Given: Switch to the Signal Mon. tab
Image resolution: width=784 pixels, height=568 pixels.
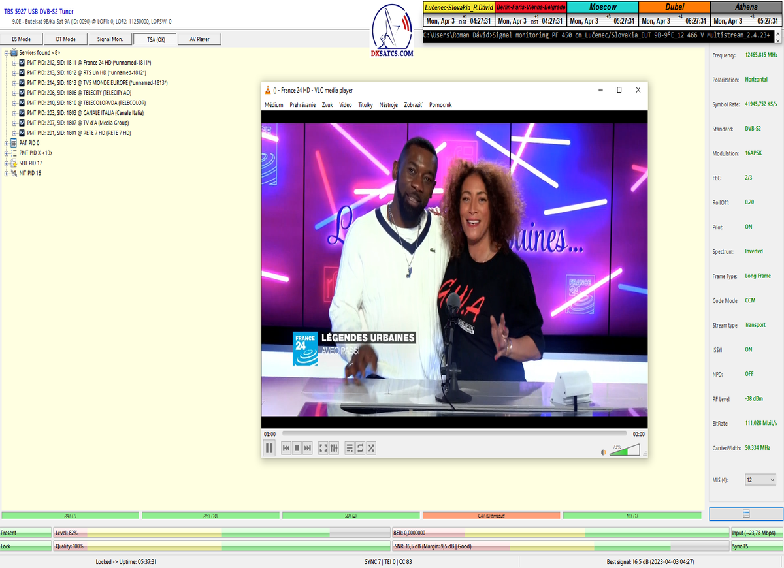Looking at the screenshot, I should tap(110, 39).
